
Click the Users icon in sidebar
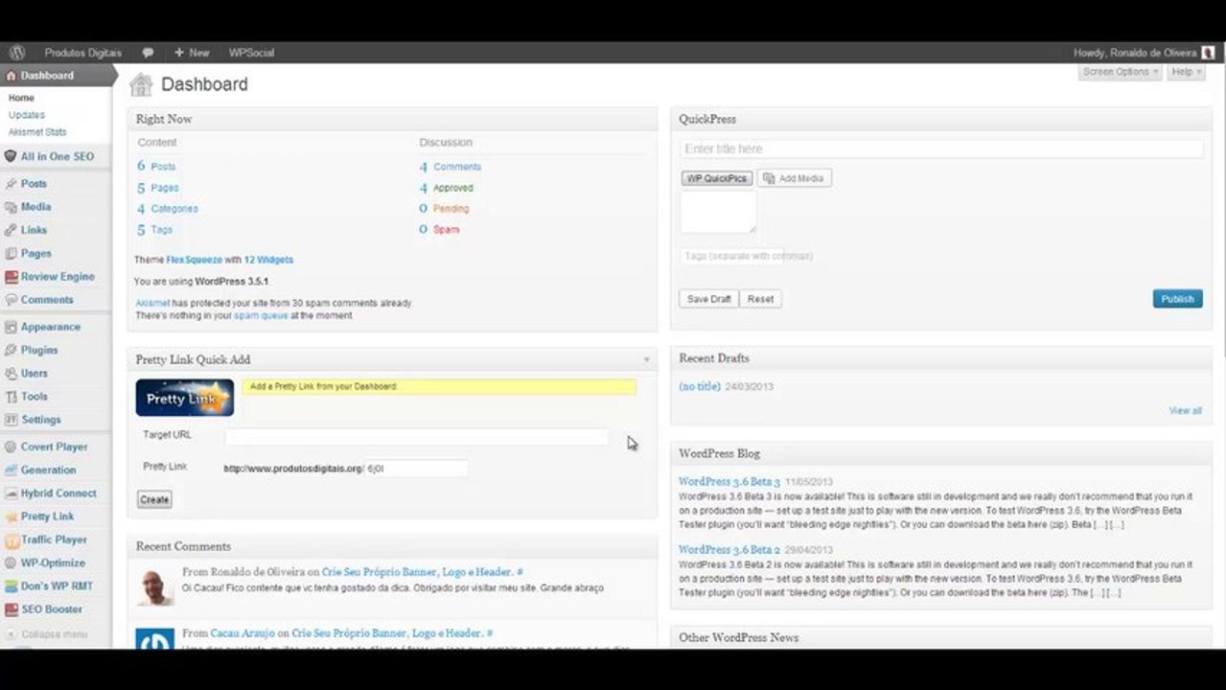pos(11,374)
